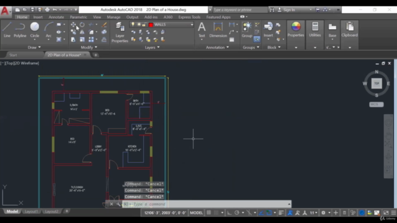Toggle object snap tracking in status bar
Image resolution: width=397 pixels, height=223 pixels.
[x=261, y=212]
